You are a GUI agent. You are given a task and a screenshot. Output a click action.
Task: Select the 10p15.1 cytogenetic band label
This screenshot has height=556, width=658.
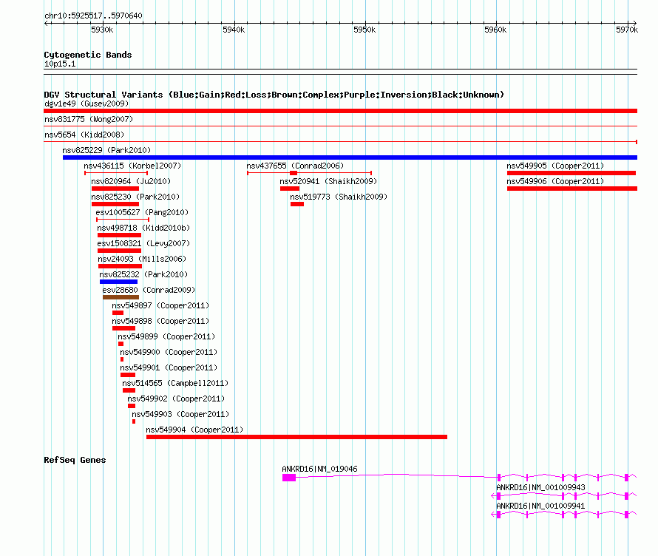60,64
